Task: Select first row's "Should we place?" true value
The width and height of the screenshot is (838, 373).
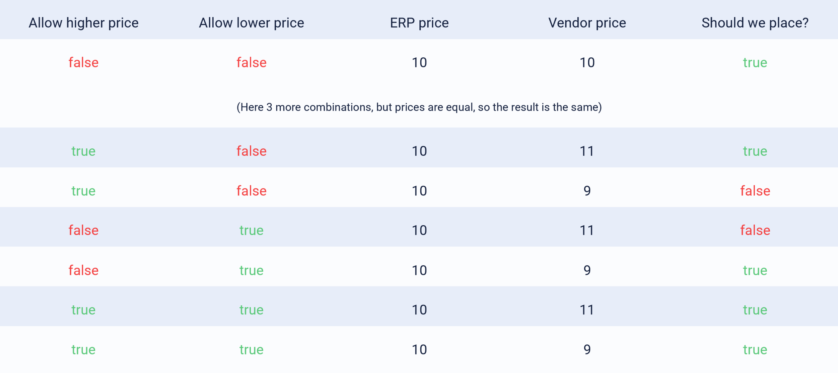Action: click(755, 62)
